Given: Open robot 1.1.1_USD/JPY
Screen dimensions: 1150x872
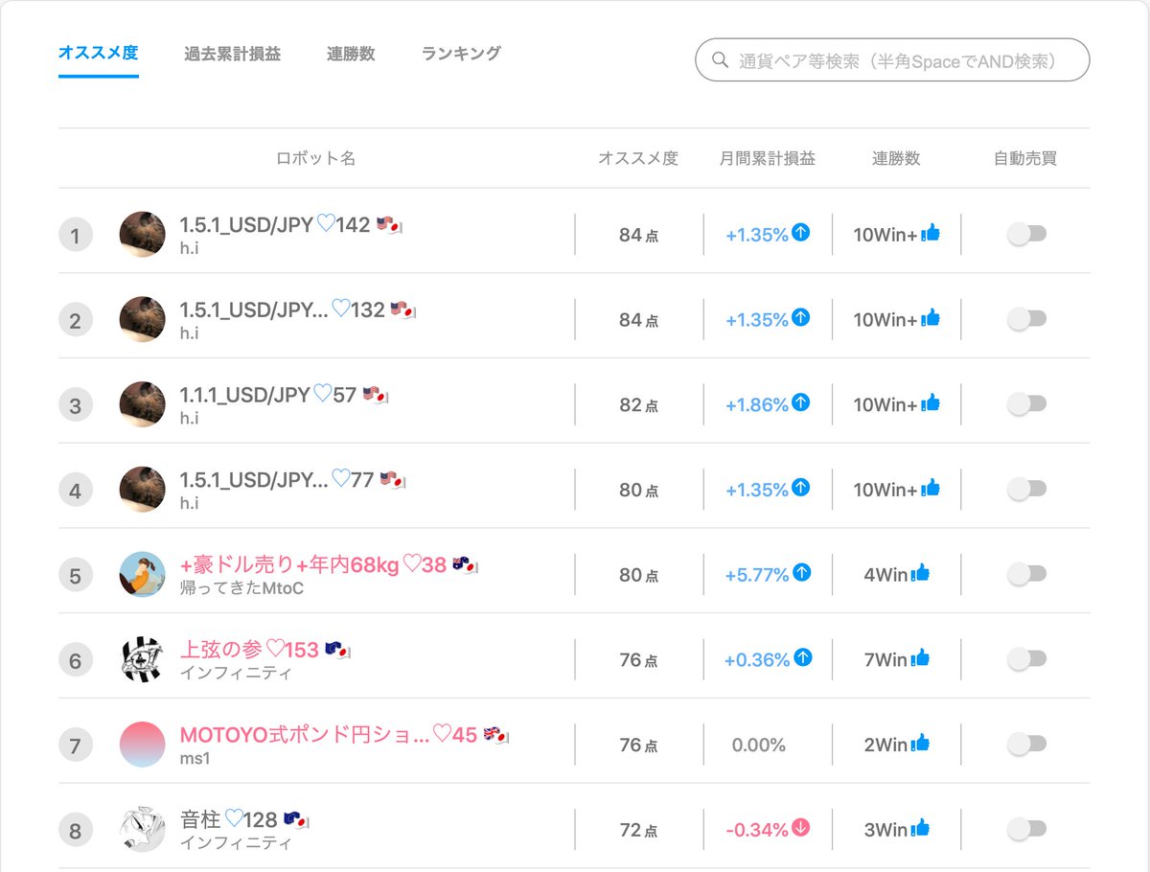Looking at the screenshot, I should pyautogui.click(x=244, y=394).
